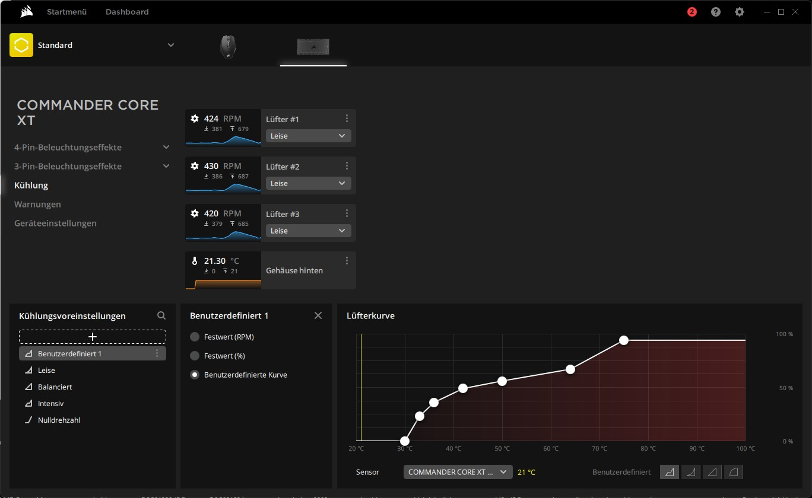The width and height of the screenshot is (812, 498).
Task: Open the help question mark icon
Action: pyautogui.click(x=716, y=12)
